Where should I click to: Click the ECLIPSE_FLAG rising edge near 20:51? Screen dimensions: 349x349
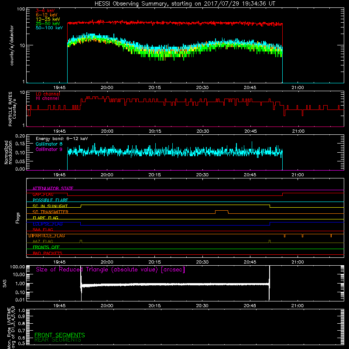(x=270, y=224)
